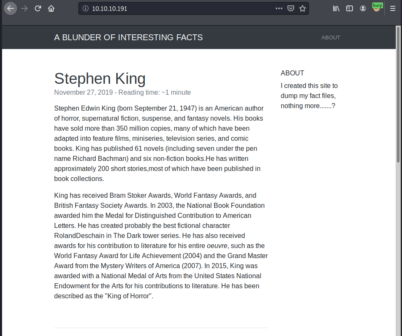
Task: Open the home page icon
Action: pyautogui.click(x=51, y=8)
